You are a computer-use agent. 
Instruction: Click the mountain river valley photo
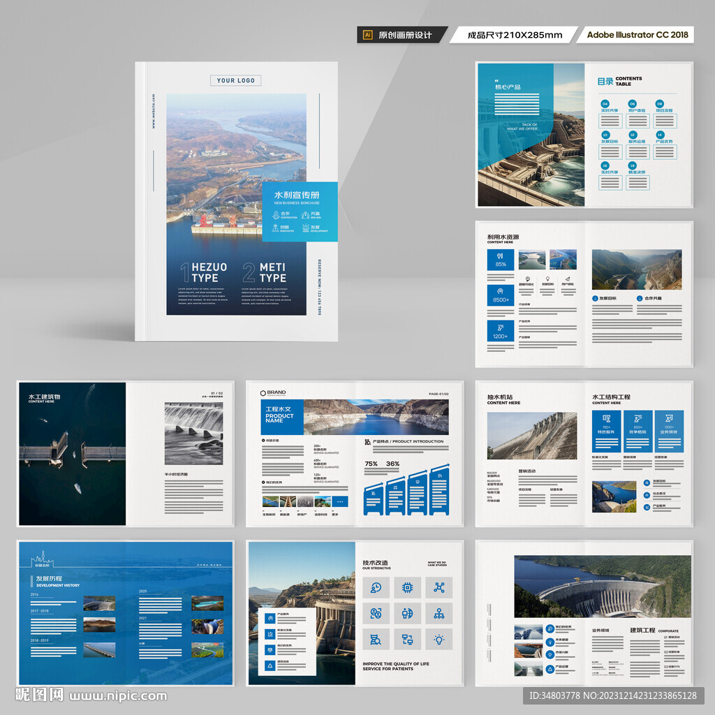pos(637,270)
